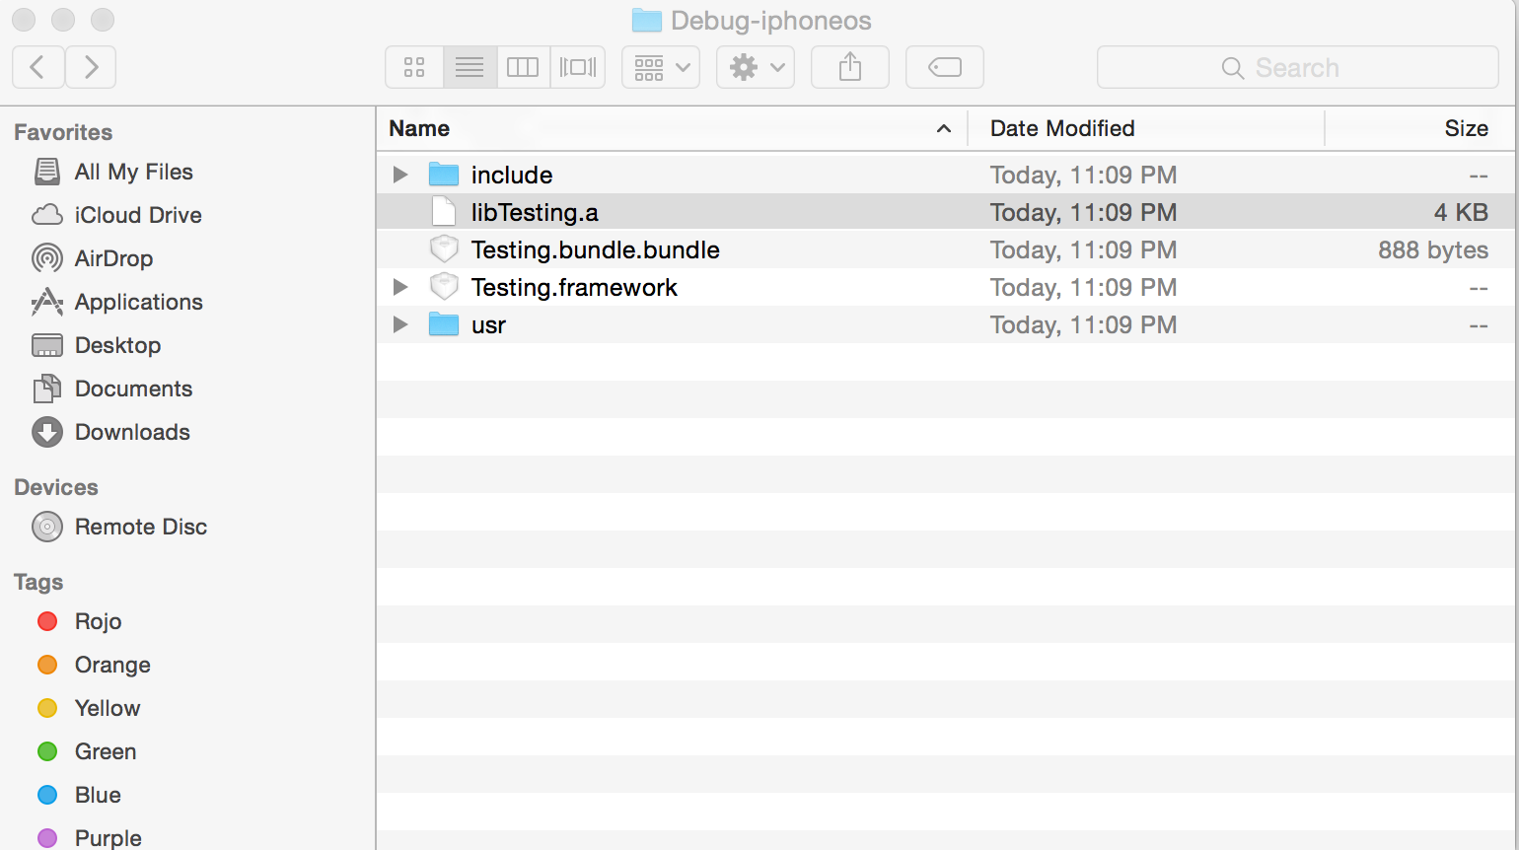Switch to Cover Flow view

(x=577, y=67)
